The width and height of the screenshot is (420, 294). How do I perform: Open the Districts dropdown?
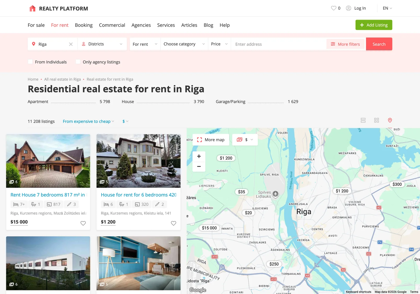102,44
